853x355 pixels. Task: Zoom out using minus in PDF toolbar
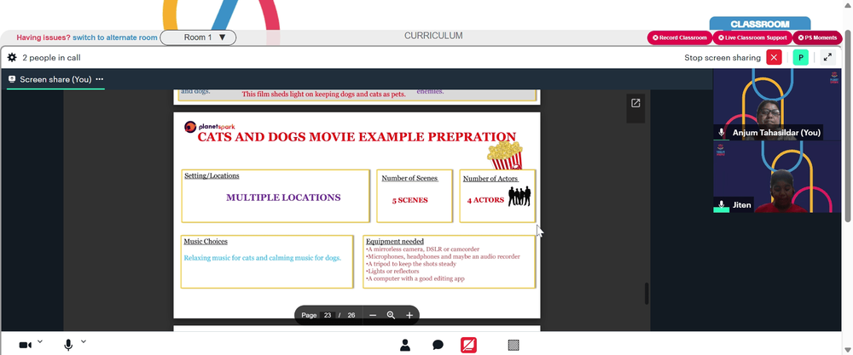click(x=373, y=315)
